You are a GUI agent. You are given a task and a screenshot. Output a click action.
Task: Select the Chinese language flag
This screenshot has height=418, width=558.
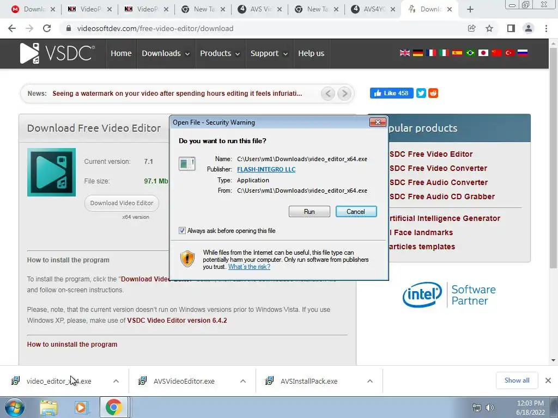(496, 53)
